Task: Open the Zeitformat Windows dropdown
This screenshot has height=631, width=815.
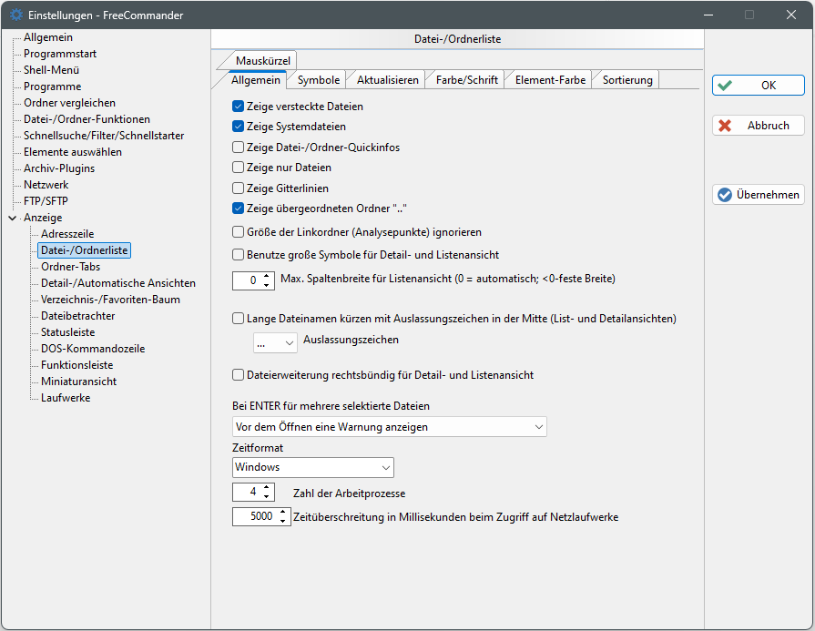Action: (313, 467)
